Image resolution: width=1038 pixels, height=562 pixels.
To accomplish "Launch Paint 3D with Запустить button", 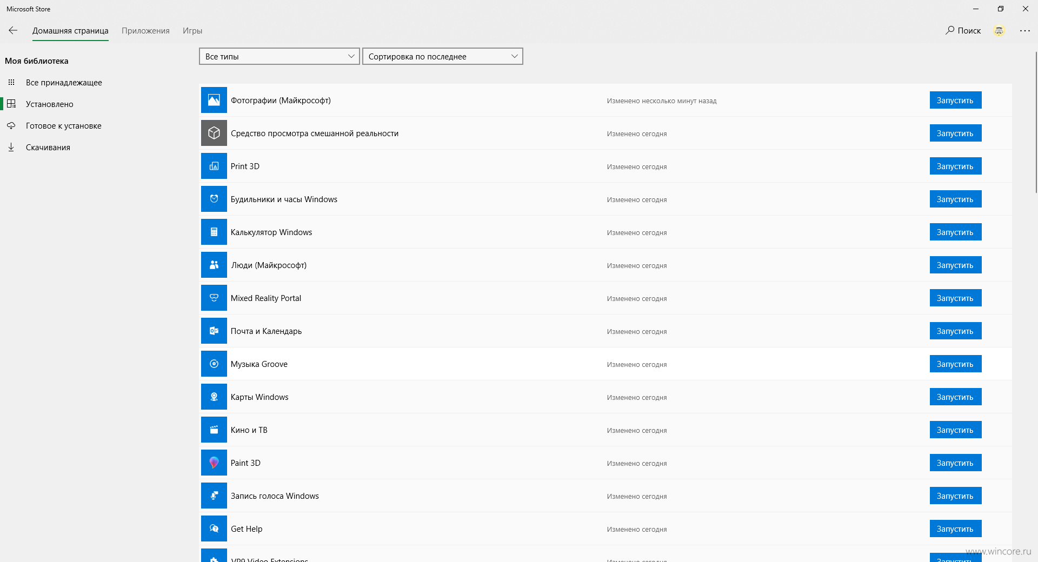I will tap(955, 463).
